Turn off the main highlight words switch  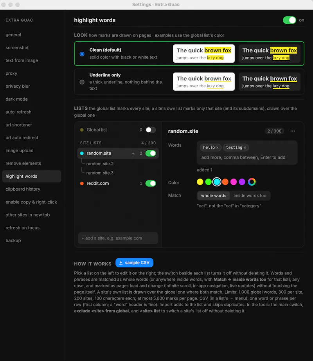click(x=289, y=20)
